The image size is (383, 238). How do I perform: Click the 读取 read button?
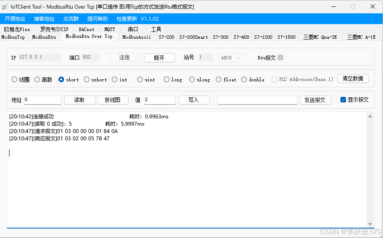point(80,100)
